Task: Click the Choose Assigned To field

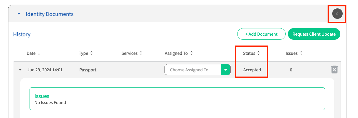Action: [x=193, y=70]
